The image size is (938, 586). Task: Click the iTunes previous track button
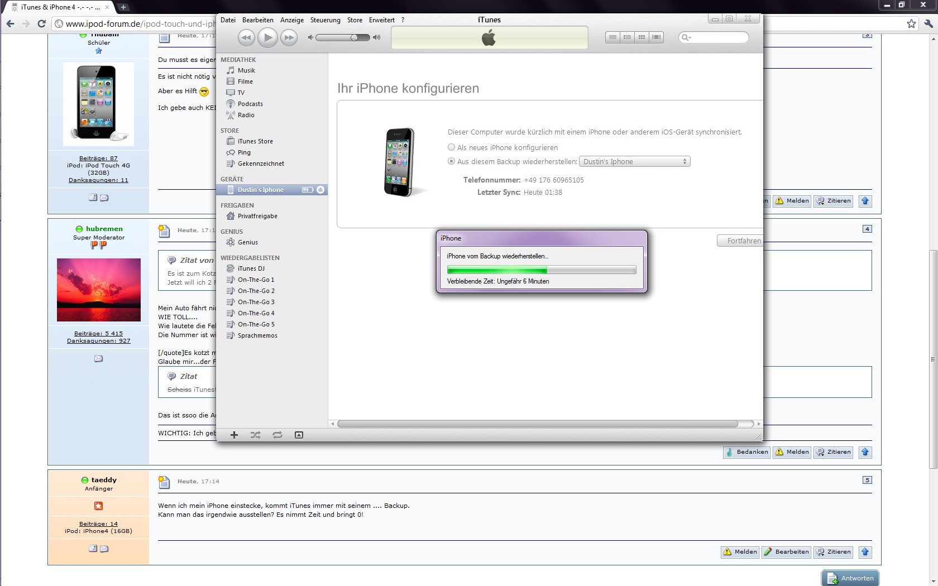(246, 37)
